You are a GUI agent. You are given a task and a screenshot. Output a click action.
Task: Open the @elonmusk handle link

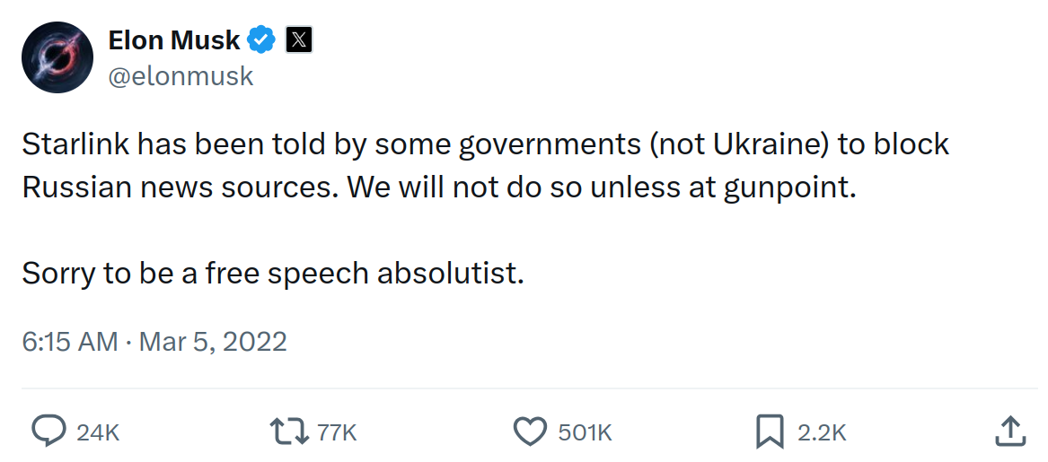pos(181,76)
